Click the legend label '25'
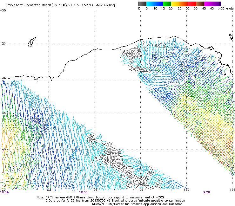This screenshot has width=235, height=206. pos(179,9)
